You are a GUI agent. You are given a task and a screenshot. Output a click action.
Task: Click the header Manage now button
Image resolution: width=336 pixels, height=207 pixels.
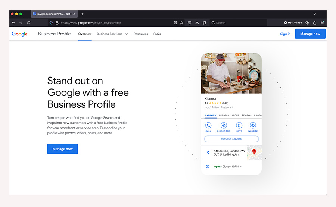click(x=310, y=34)
